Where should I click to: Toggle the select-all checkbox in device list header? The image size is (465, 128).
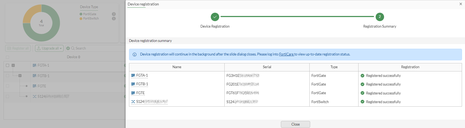8,57
